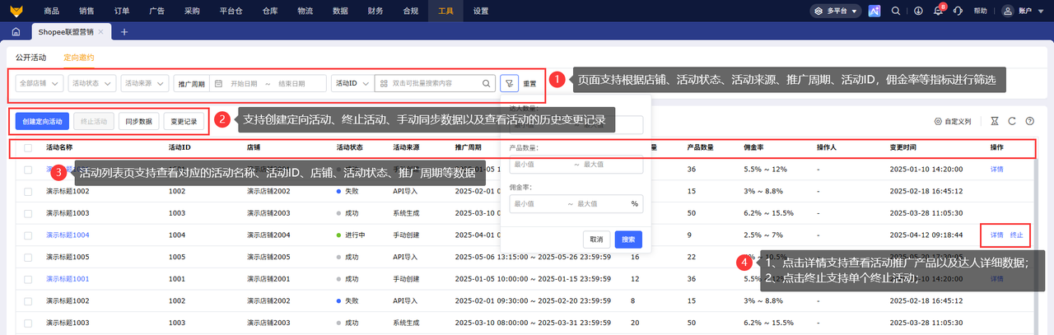The width and height of the screenshot is (1054, 335).
Task: Open the 演示标题1004 activity link
Action: coord(68,235)
